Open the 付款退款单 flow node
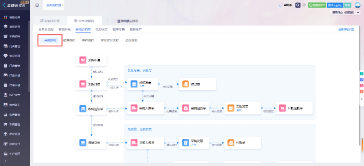 pyautogui.click(x=294, y=108)
